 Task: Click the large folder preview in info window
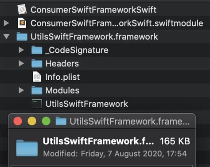coord(27,148)
